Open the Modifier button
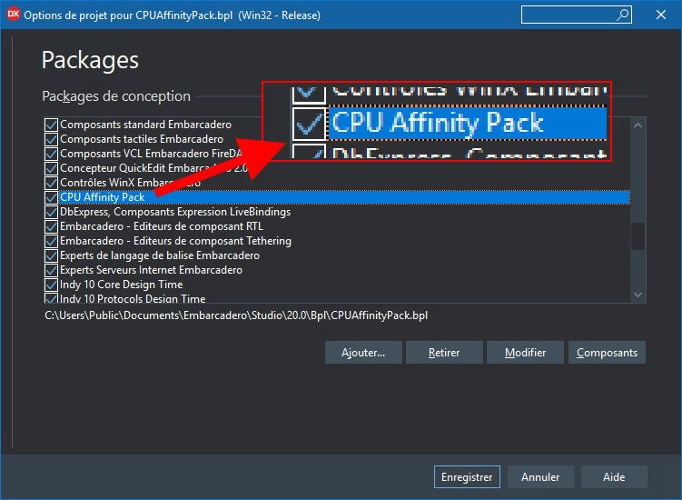 coord(525,353)
